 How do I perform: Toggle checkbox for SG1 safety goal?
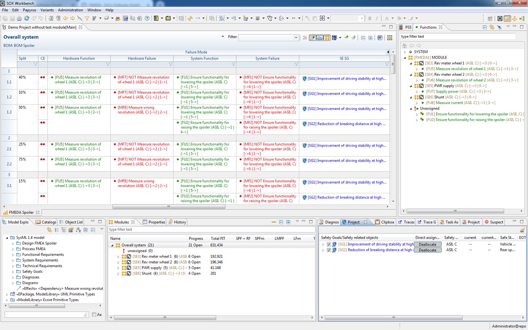329,244
